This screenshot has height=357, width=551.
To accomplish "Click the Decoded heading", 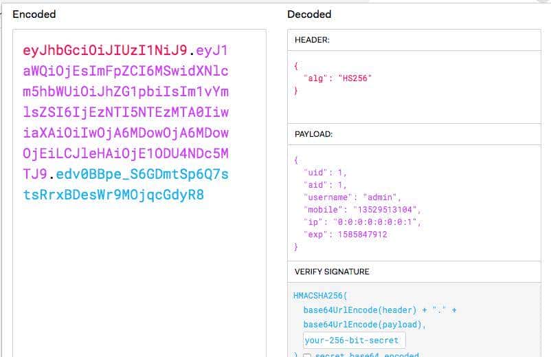I will [309, 14].
